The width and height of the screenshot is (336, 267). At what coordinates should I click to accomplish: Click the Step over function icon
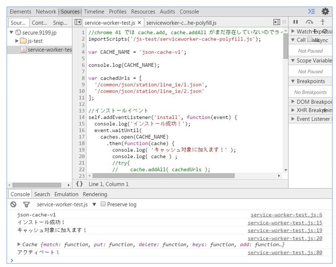pos(309,22)
